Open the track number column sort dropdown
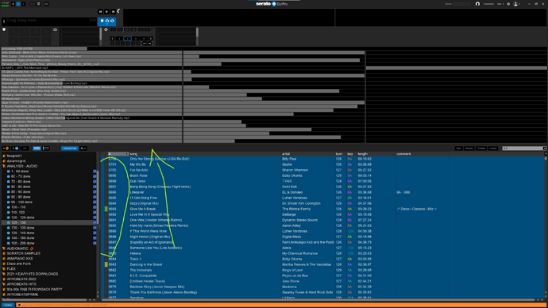Image resolution: width=548 pixels, height=308 pixels. [126, 154]
